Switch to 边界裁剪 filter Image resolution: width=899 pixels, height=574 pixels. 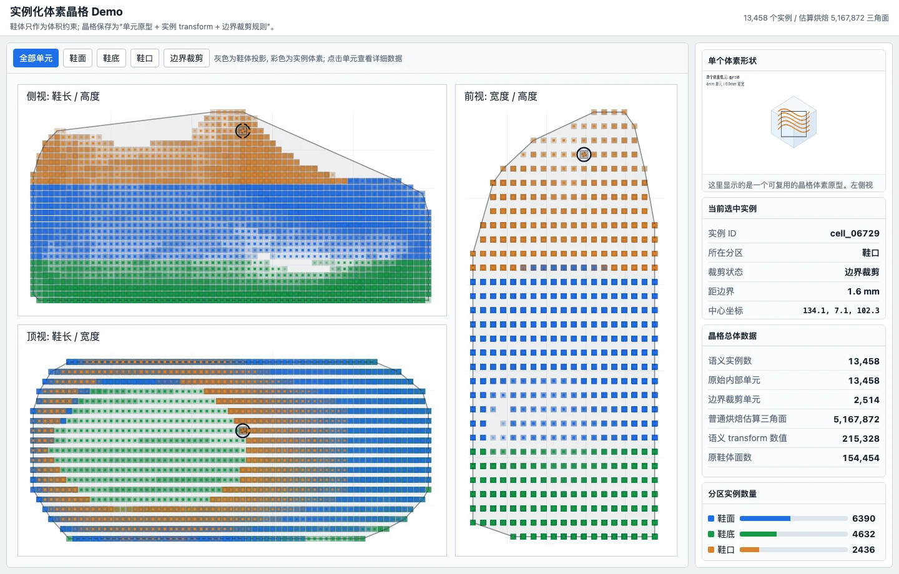187,58
